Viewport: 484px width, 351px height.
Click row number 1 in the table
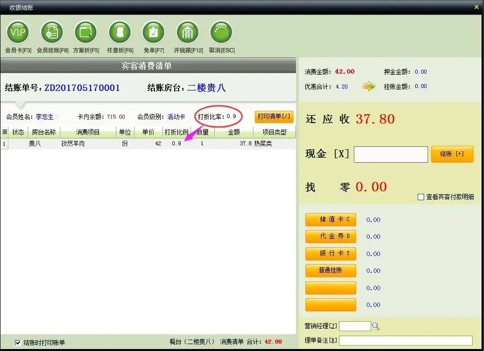tap(4, 144)
